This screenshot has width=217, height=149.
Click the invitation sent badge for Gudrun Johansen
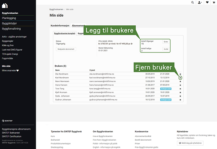(166, 100)
